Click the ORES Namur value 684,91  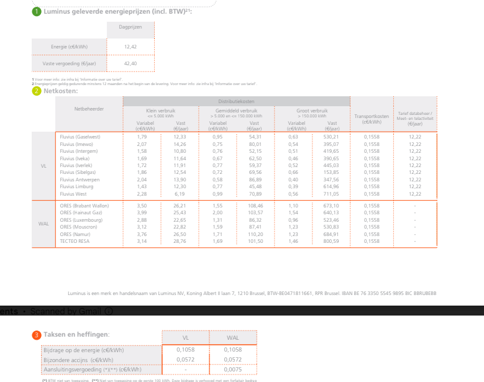(x=331, y=234)
